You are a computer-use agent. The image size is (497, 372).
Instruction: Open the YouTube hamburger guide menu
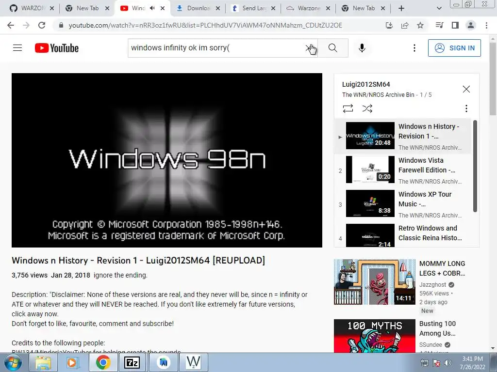pyautogui.click(x=17, y=48)
